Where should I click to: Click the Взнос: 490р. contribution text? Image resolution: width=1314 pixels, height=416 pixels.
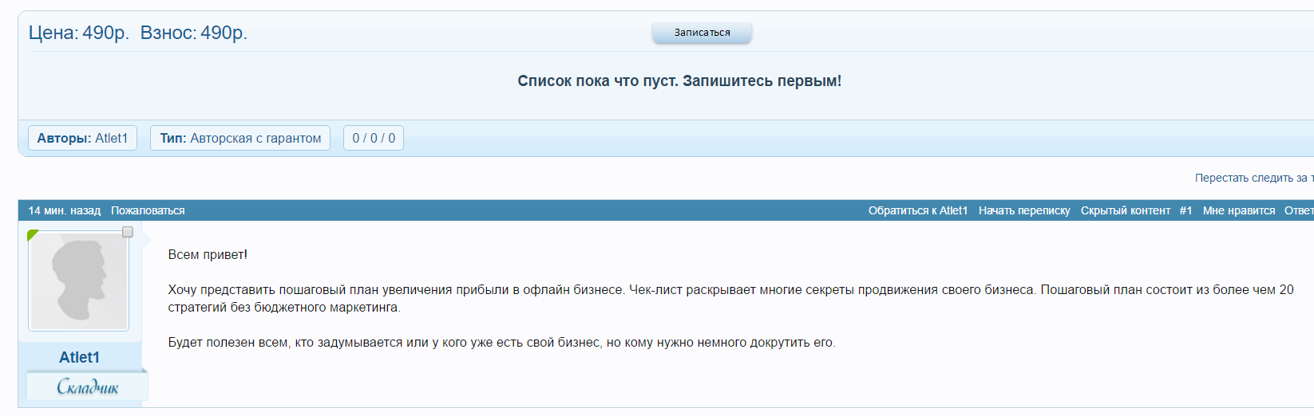tap(194, 33)
